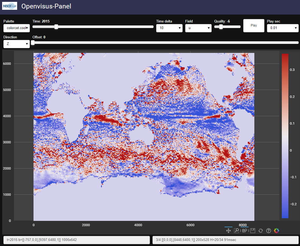The image size is (300, 246).
Task: Expand the Time delta dropdown
Action: tap(169, 28)
